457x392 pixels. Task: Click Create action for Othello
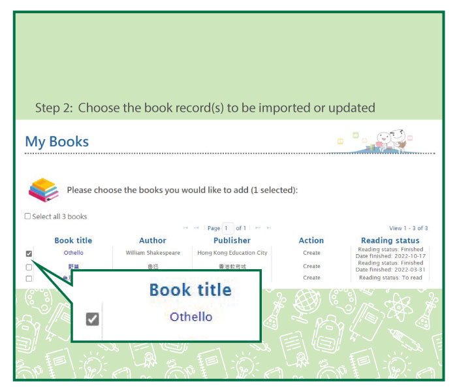click(311, 253)
